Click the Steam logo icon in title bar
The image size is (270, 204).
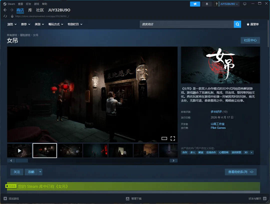pos(5,4)
